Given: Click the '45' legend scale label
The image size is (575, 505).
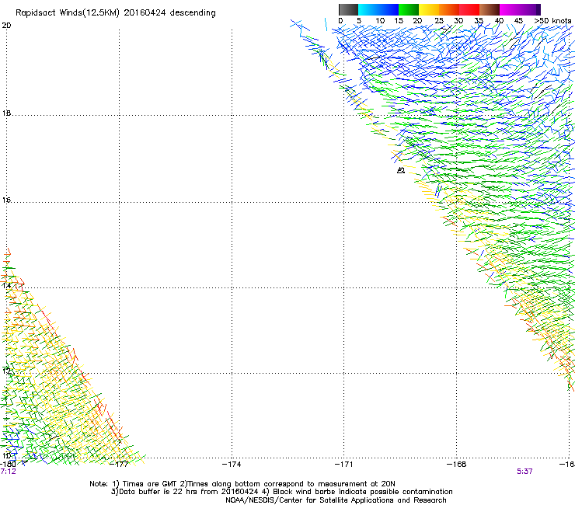Looking at the screenshot, I should [x=518, y=21].
